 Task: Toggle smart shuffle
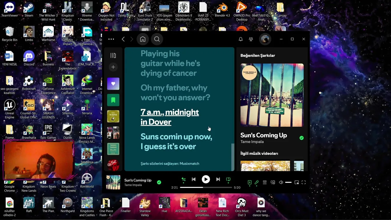click(184, 179)
